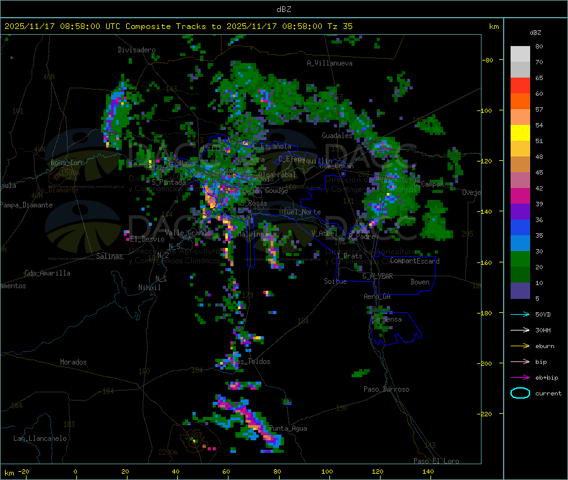The image size is (568, 480).
Task: Click the 0 tick on the horizontal km axis
Action: (x=75, y=471)
